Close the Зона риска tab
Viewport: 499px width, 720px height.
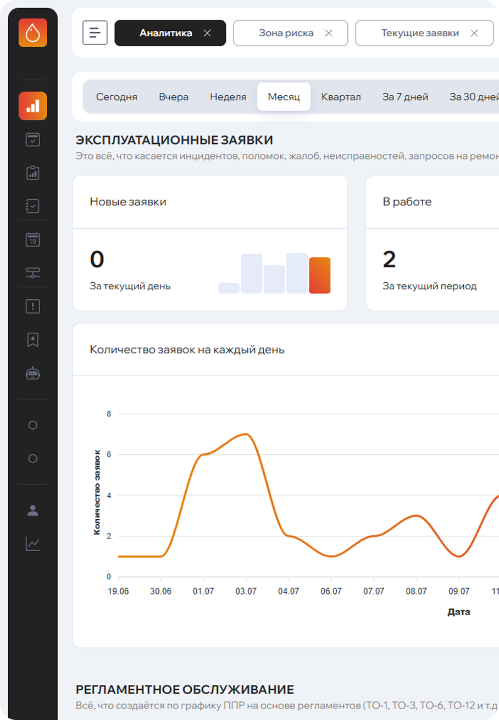point(329,33)
